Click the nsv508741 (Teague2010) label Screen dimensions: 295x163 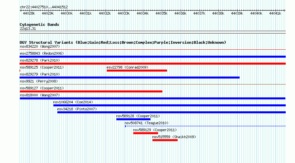[x=147, y=123]
